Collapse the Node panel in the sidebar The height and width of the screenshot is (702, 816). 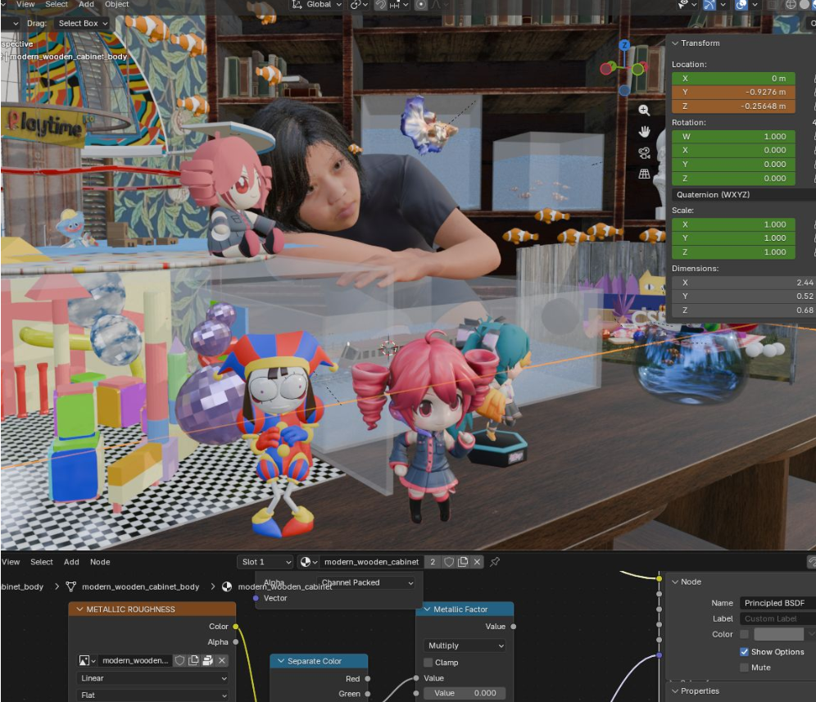click(x=675, y=582)
